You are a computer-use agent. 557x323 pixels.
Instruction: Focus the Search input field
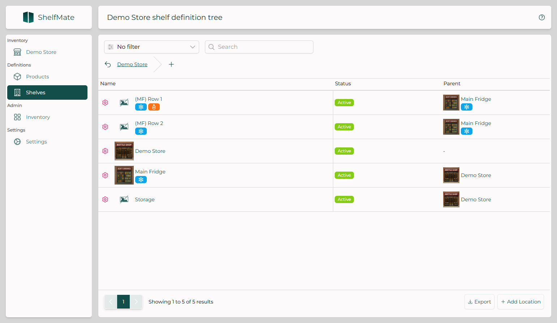click(259, 47)
